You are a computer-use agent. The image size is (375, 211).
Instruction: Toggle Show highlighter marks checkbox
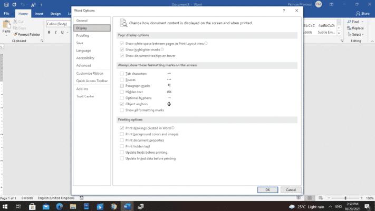[x=122, y=49]
